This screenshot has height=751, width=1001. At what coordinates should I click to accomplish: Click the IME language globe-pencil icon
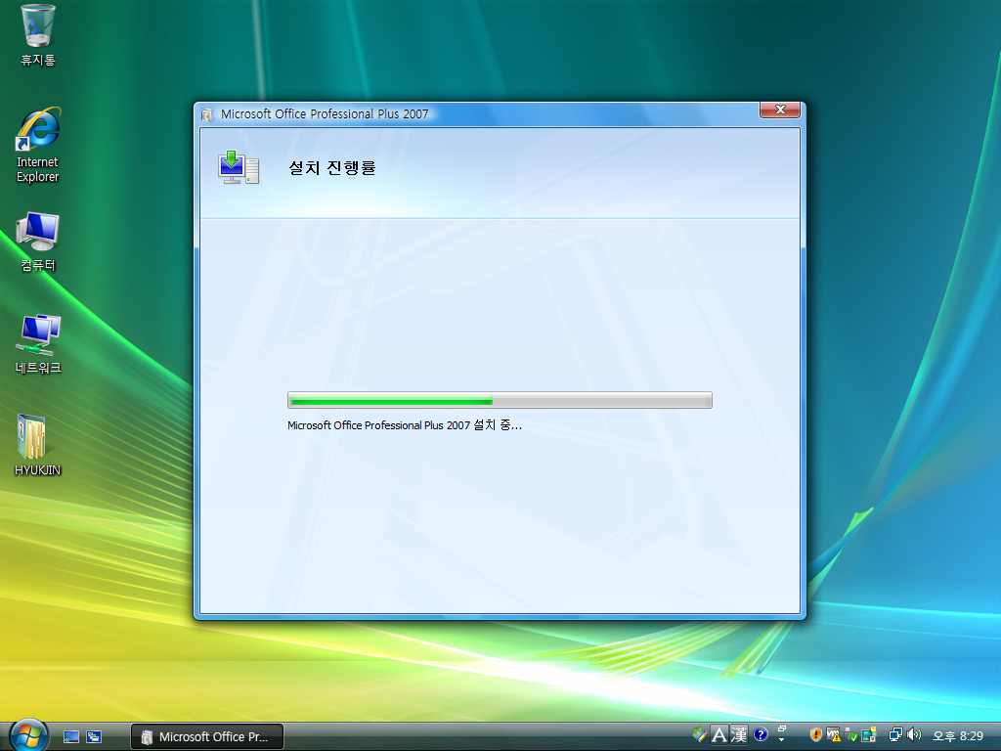(x=700, y=735)
